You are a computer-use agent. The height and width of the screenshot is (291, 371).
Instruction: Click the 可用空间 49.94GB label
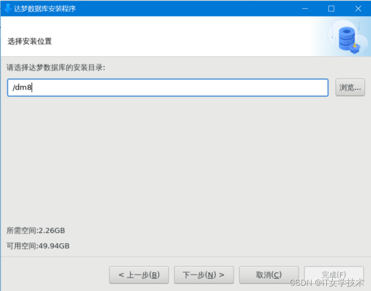[x=38, y=246]
